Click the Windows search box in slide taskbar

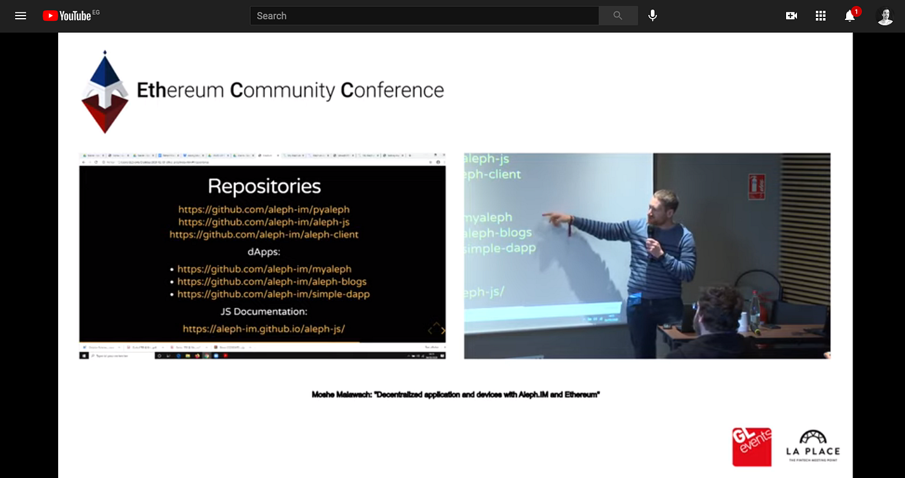[x=122, y=356]
